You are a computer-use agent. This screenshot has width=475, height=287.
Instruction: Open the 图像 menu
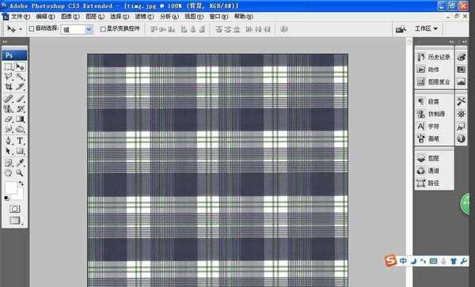click(x=70, y=17)
